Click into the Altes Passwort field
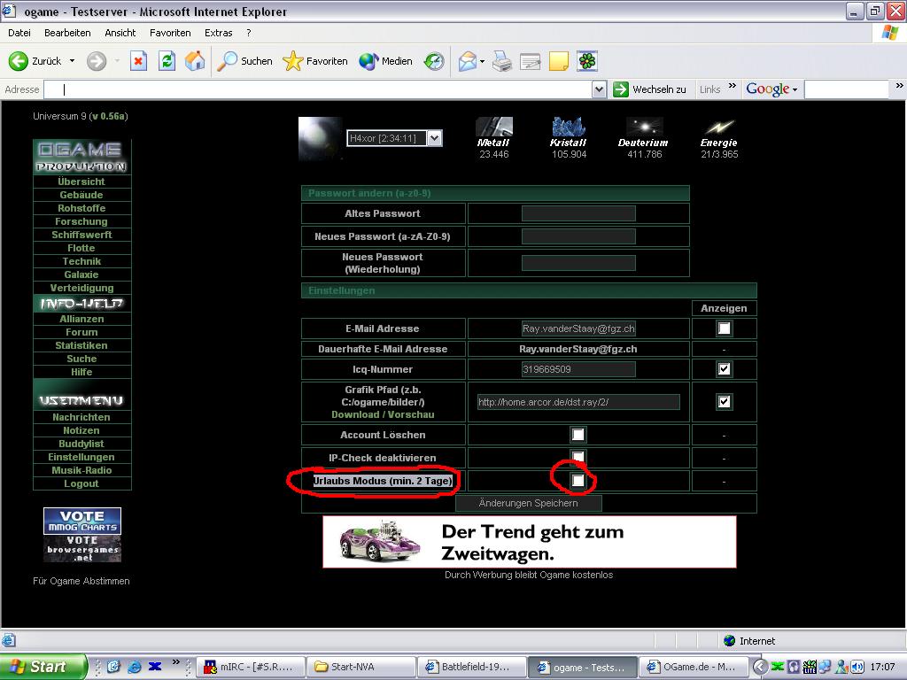907x680 pixels. tap(578, 213)
